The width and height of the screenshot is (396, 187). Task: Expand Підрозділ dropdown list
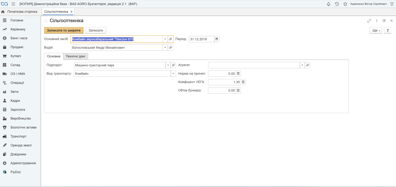(x=168, y=65)
